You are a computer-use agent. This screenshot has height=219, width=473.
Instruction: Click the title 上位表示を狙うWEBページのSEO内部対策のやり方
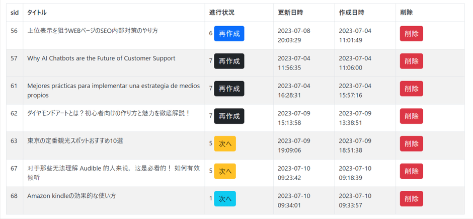pos(93,31)
